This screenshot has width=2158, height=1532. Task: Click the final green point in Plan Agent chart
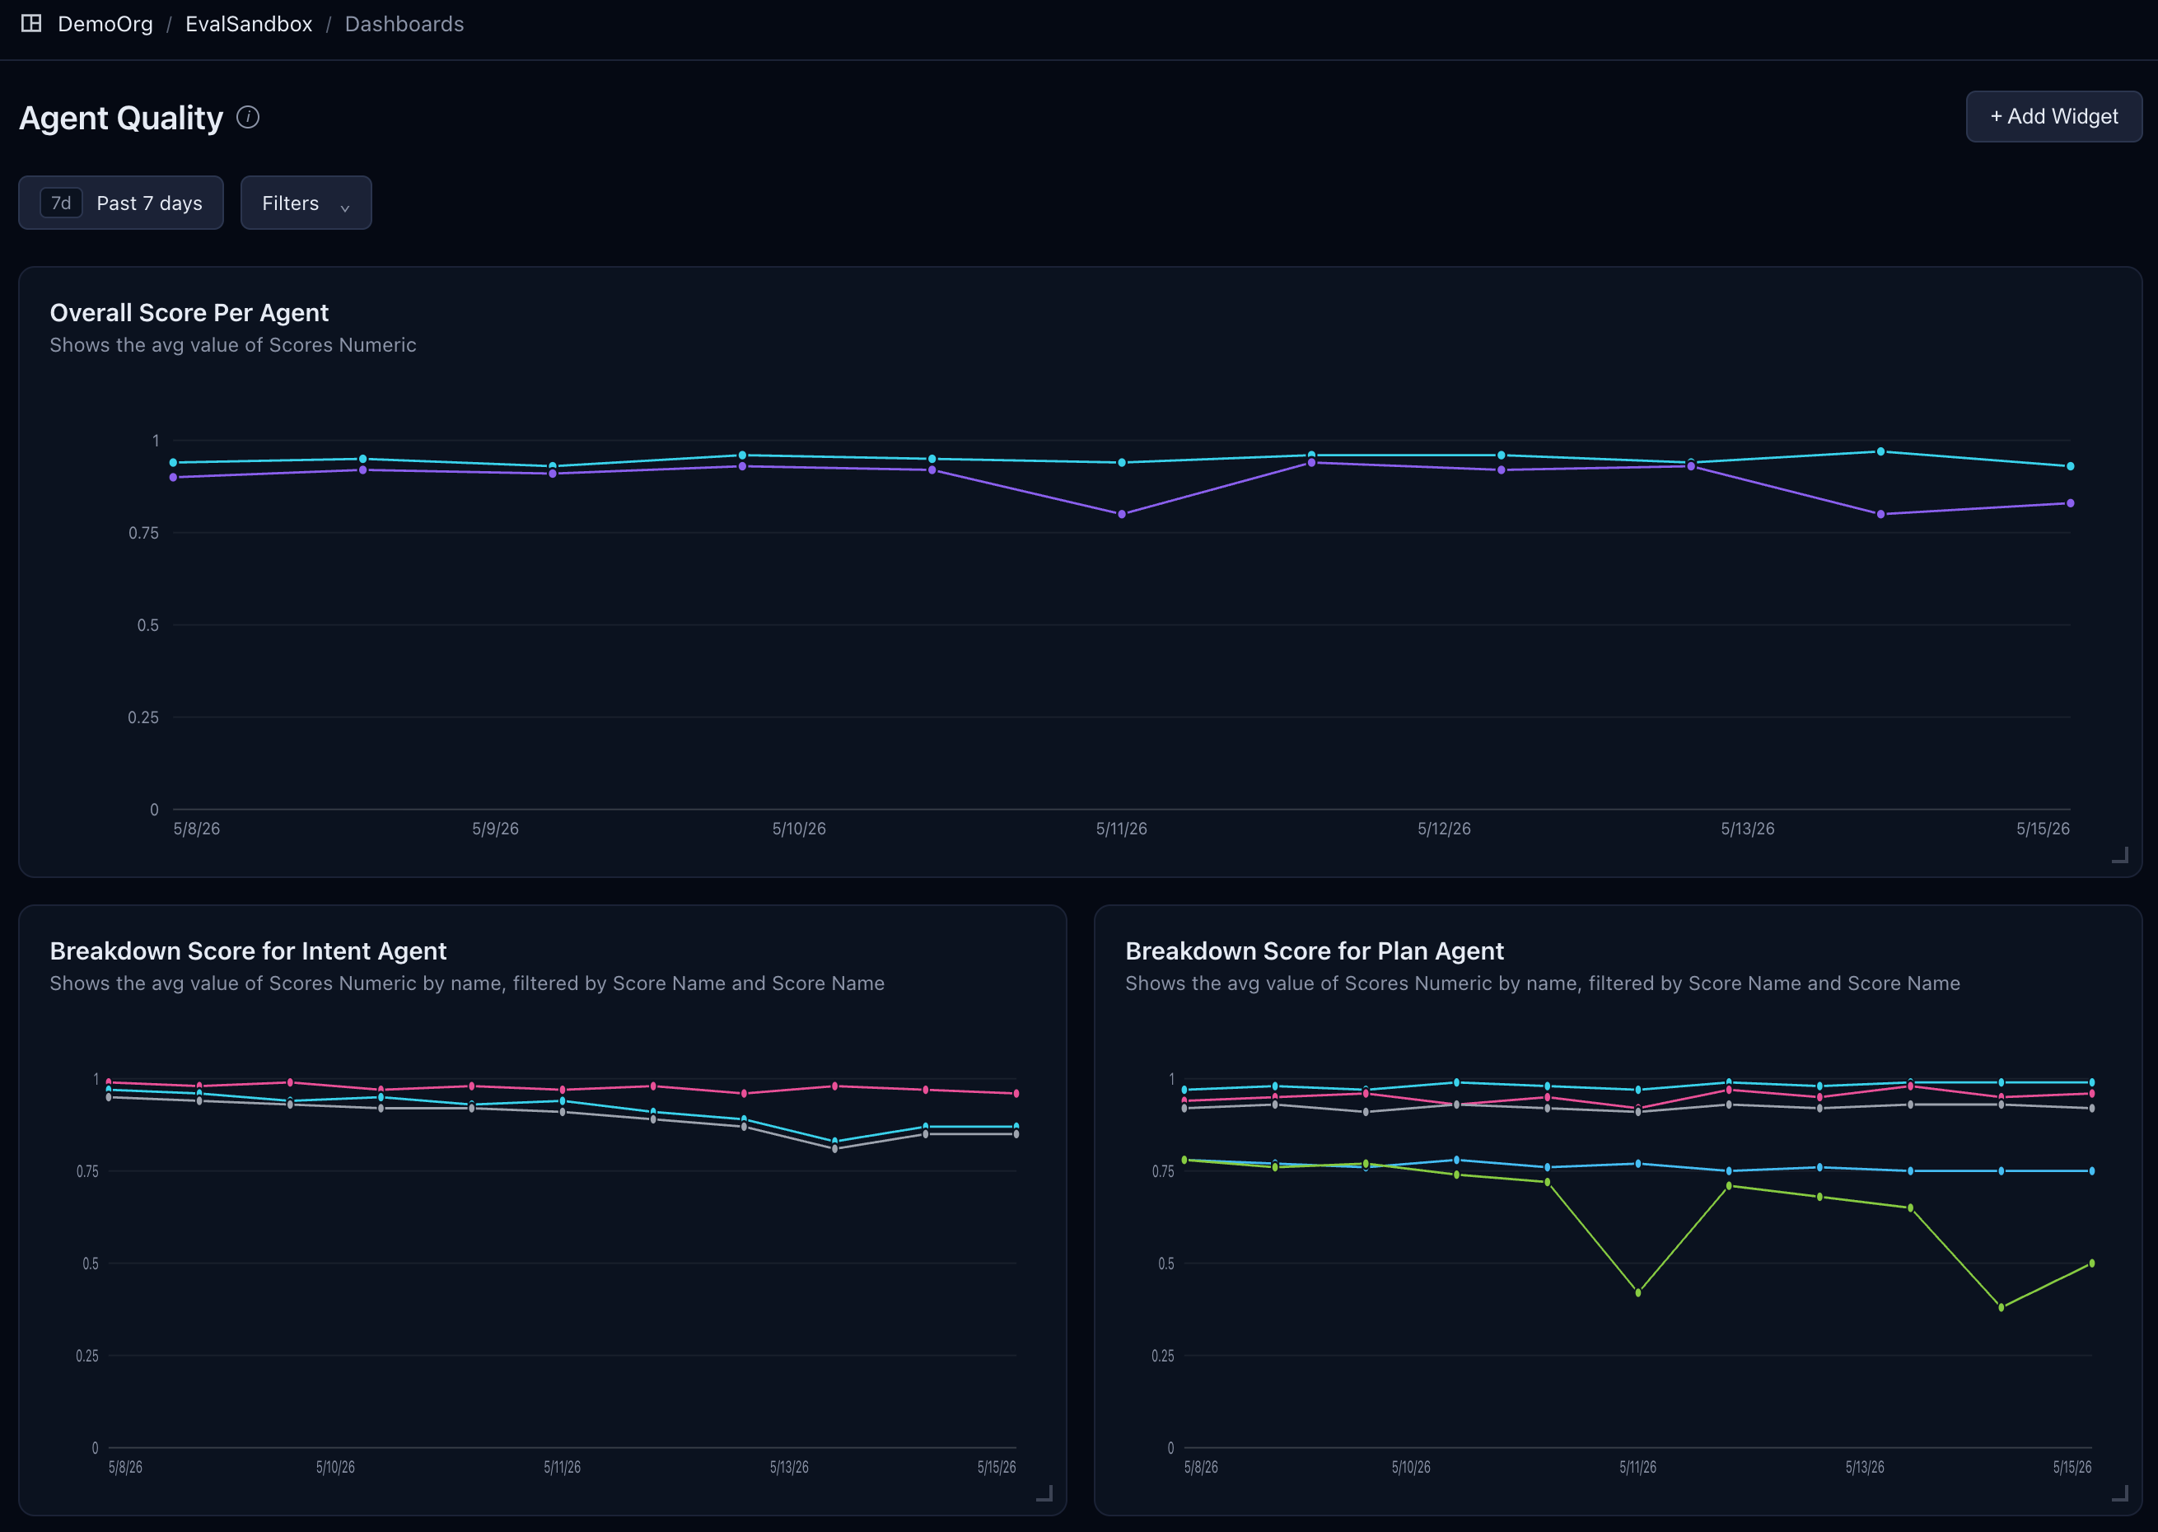(2092, 1263)
